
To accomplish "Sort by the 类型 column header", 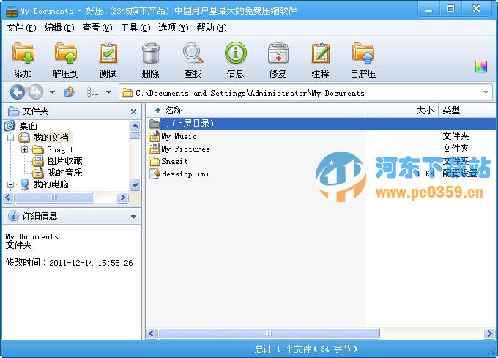I will (x=467, y=111).
